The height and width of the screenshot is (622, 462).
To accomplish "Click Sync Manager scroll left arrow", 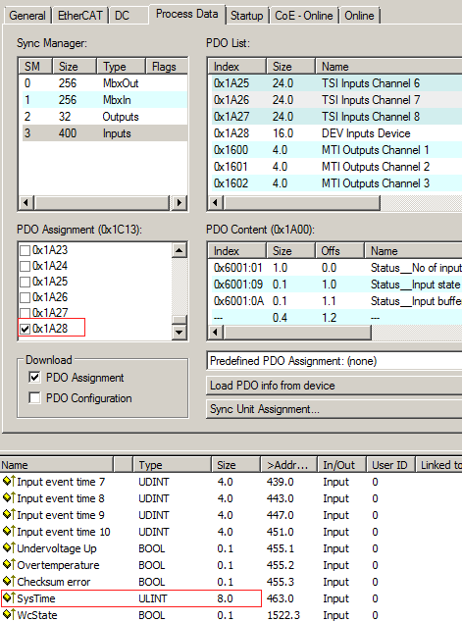I will 26,202.
